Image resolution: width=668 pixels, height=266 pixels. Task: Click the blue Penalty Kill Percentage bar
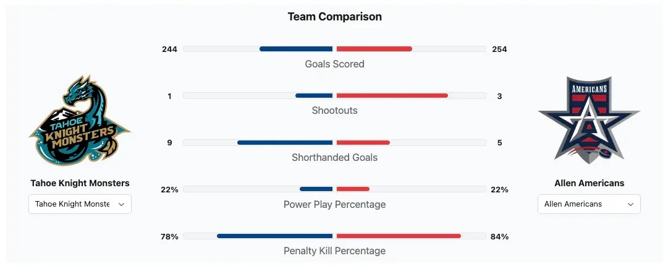pyautogui.click(x=275, y=236)
